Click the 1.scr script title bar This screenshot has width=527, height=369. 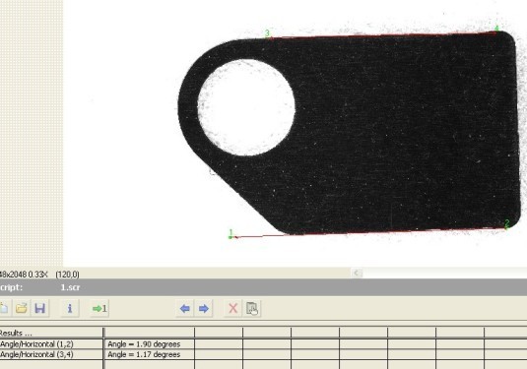(x=264, y=287)
